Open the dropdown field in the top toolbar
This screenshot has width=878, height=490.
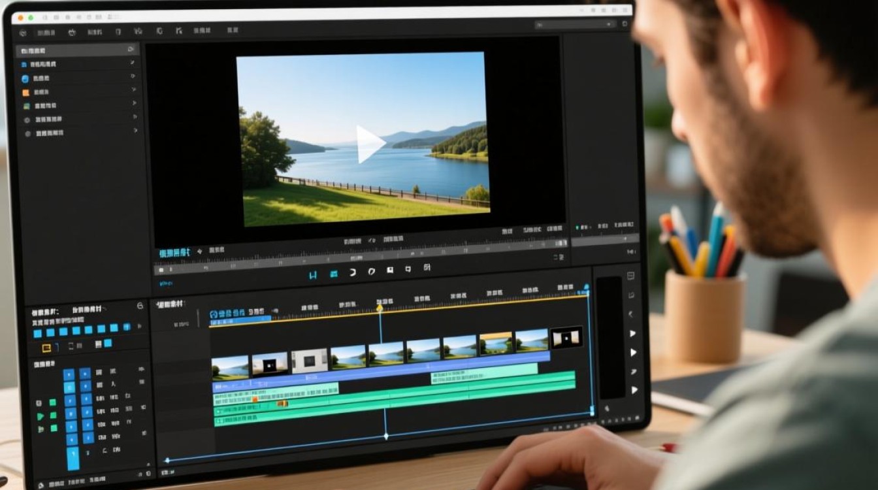coord(575,25)
